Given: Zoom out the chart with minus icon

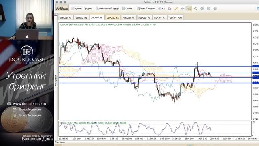Looking at the screenshot, I should [208, 9].
